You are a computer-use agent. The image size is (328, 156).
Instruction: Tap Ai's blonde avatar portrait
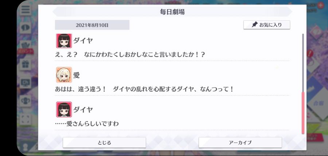point(64,75)
